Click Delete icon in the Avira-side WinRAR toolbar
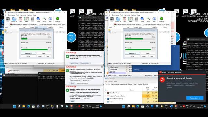 pyautogui.click(x=136, y=19)
